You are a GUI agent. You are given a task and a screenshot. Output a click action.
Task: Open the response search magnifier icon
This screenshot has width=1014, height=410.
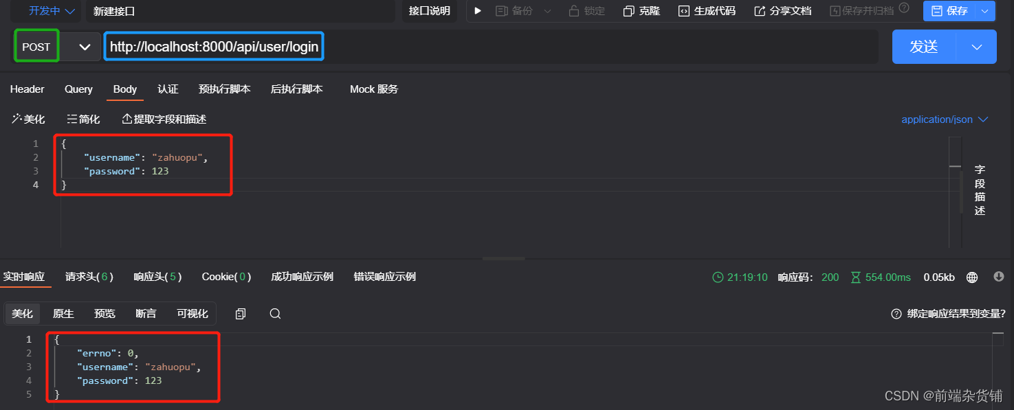coord(275,313)
